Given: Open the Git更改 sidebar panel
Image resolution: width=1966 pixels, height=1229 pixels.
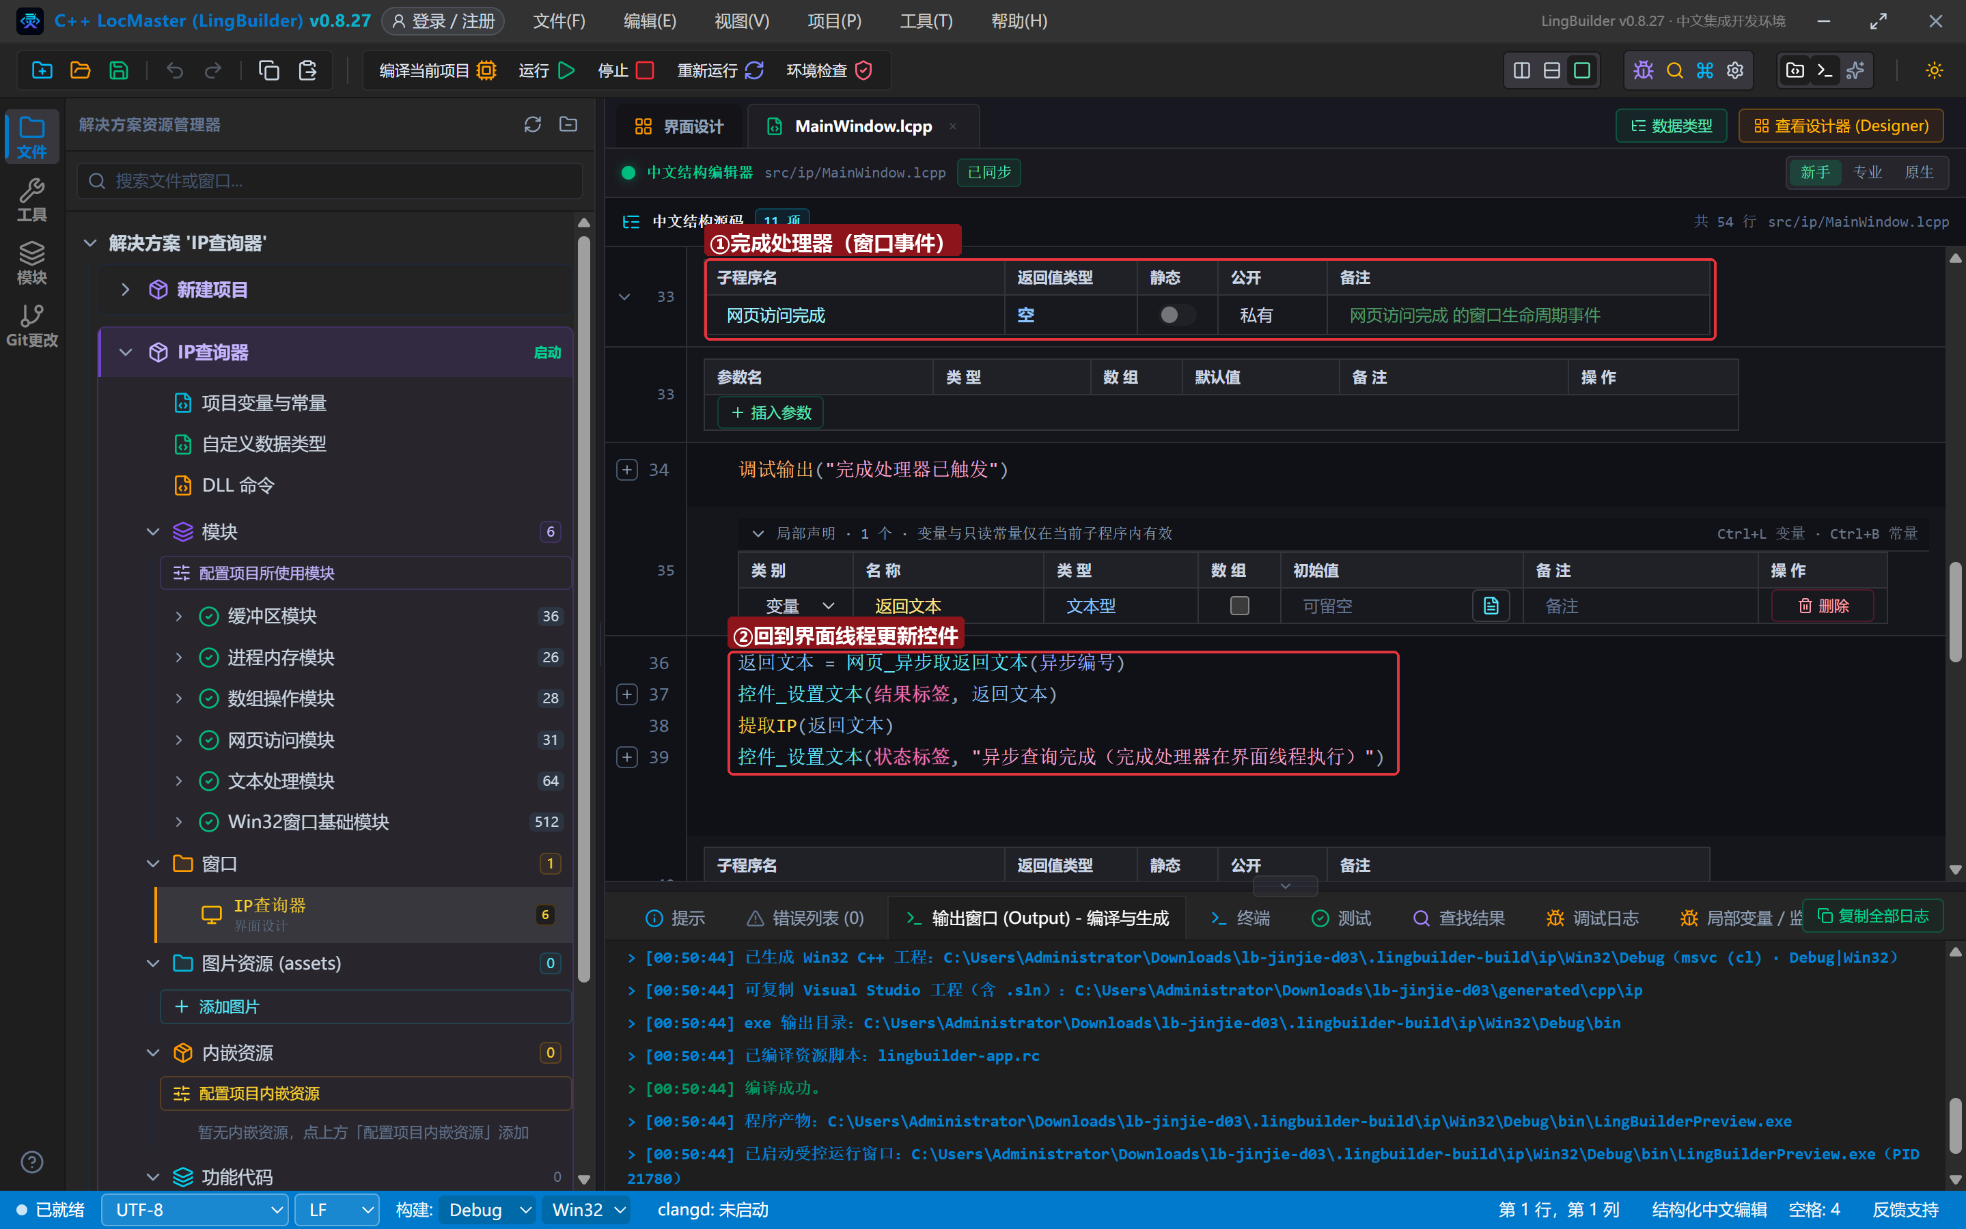Looking at the screenshot, I should click(x=31, y=325).
